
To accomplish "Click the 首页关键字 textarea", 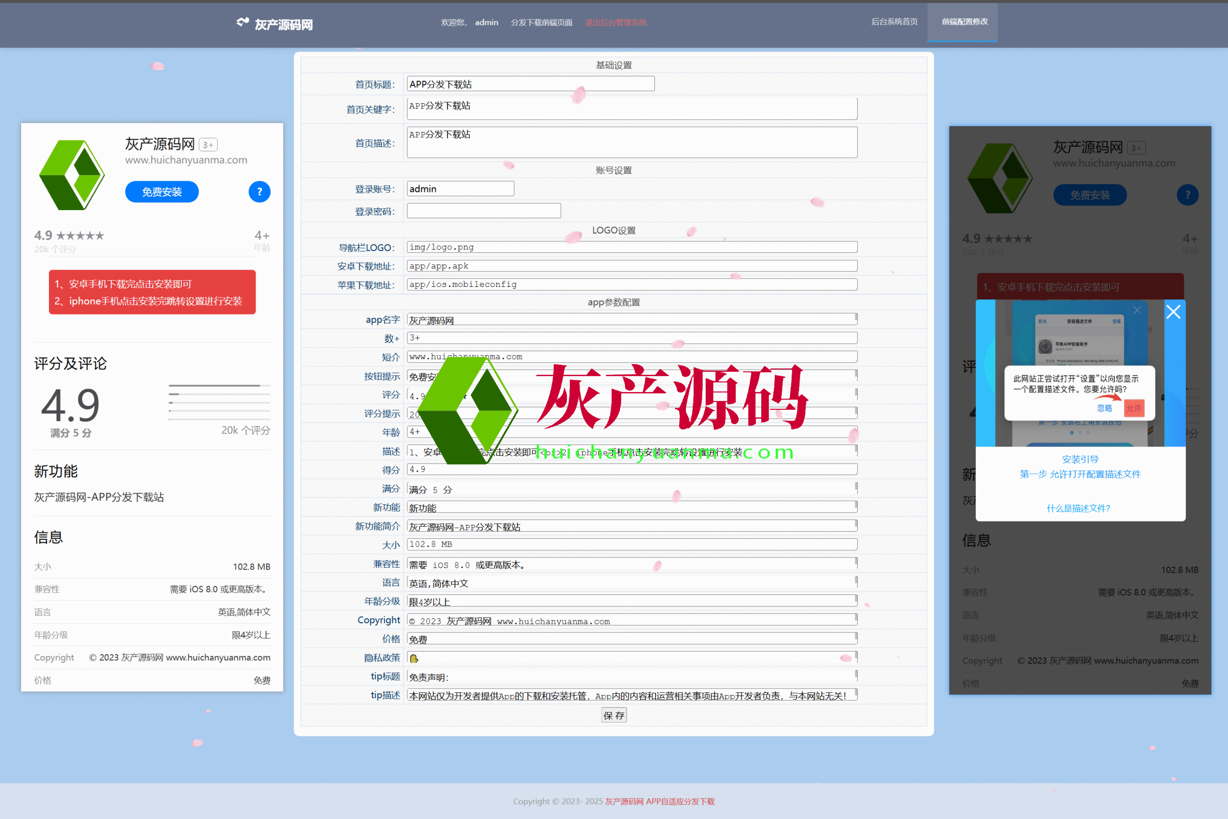I will (632, 108).
